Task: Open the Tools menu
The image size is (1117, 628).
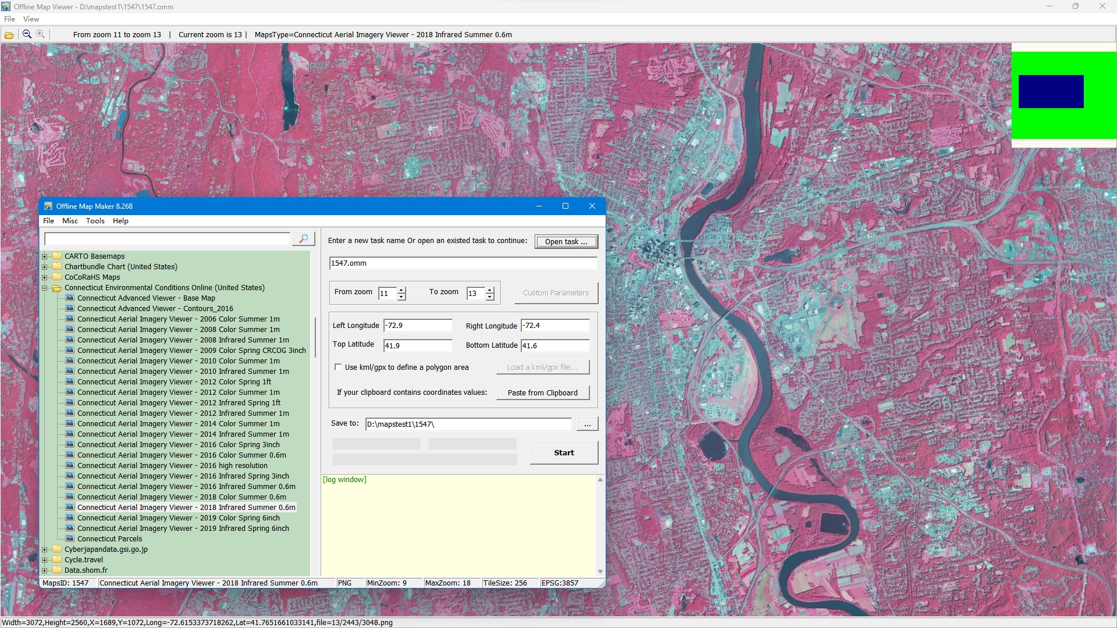Action: (95, 220)
